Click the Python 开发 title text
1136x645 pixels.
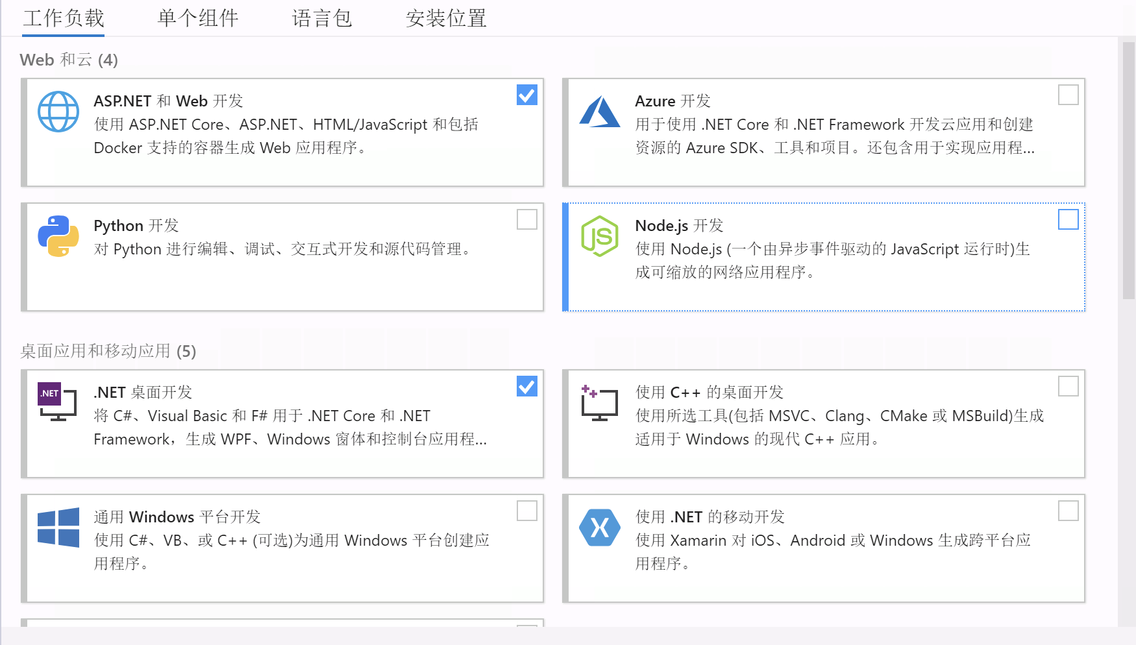(x=136, y=226)
